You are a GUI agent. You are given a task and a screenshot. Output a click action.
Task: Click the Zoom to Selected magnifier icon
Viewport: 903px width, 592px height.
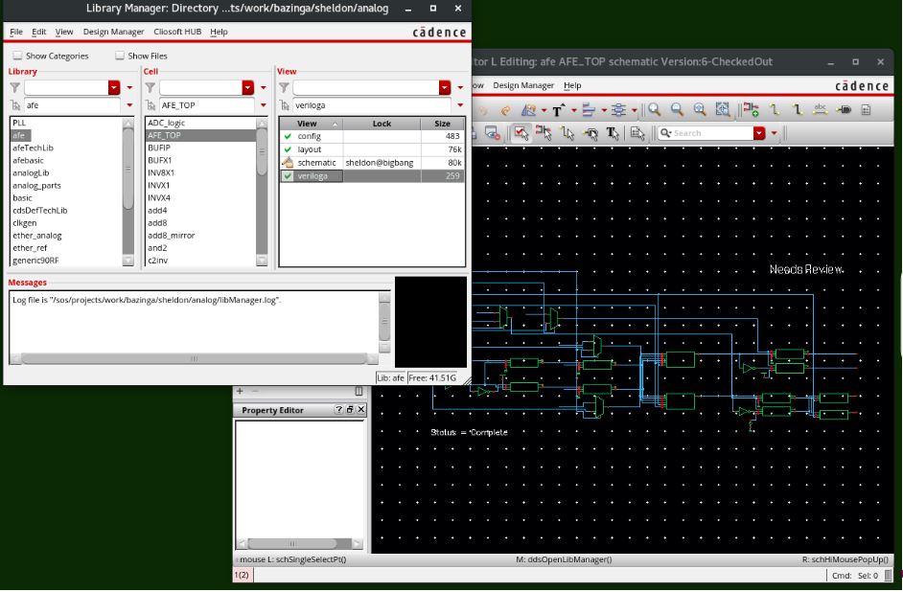700,110
